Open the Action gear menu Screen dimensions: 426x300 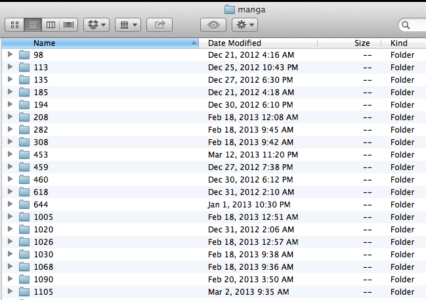point(244,25)
